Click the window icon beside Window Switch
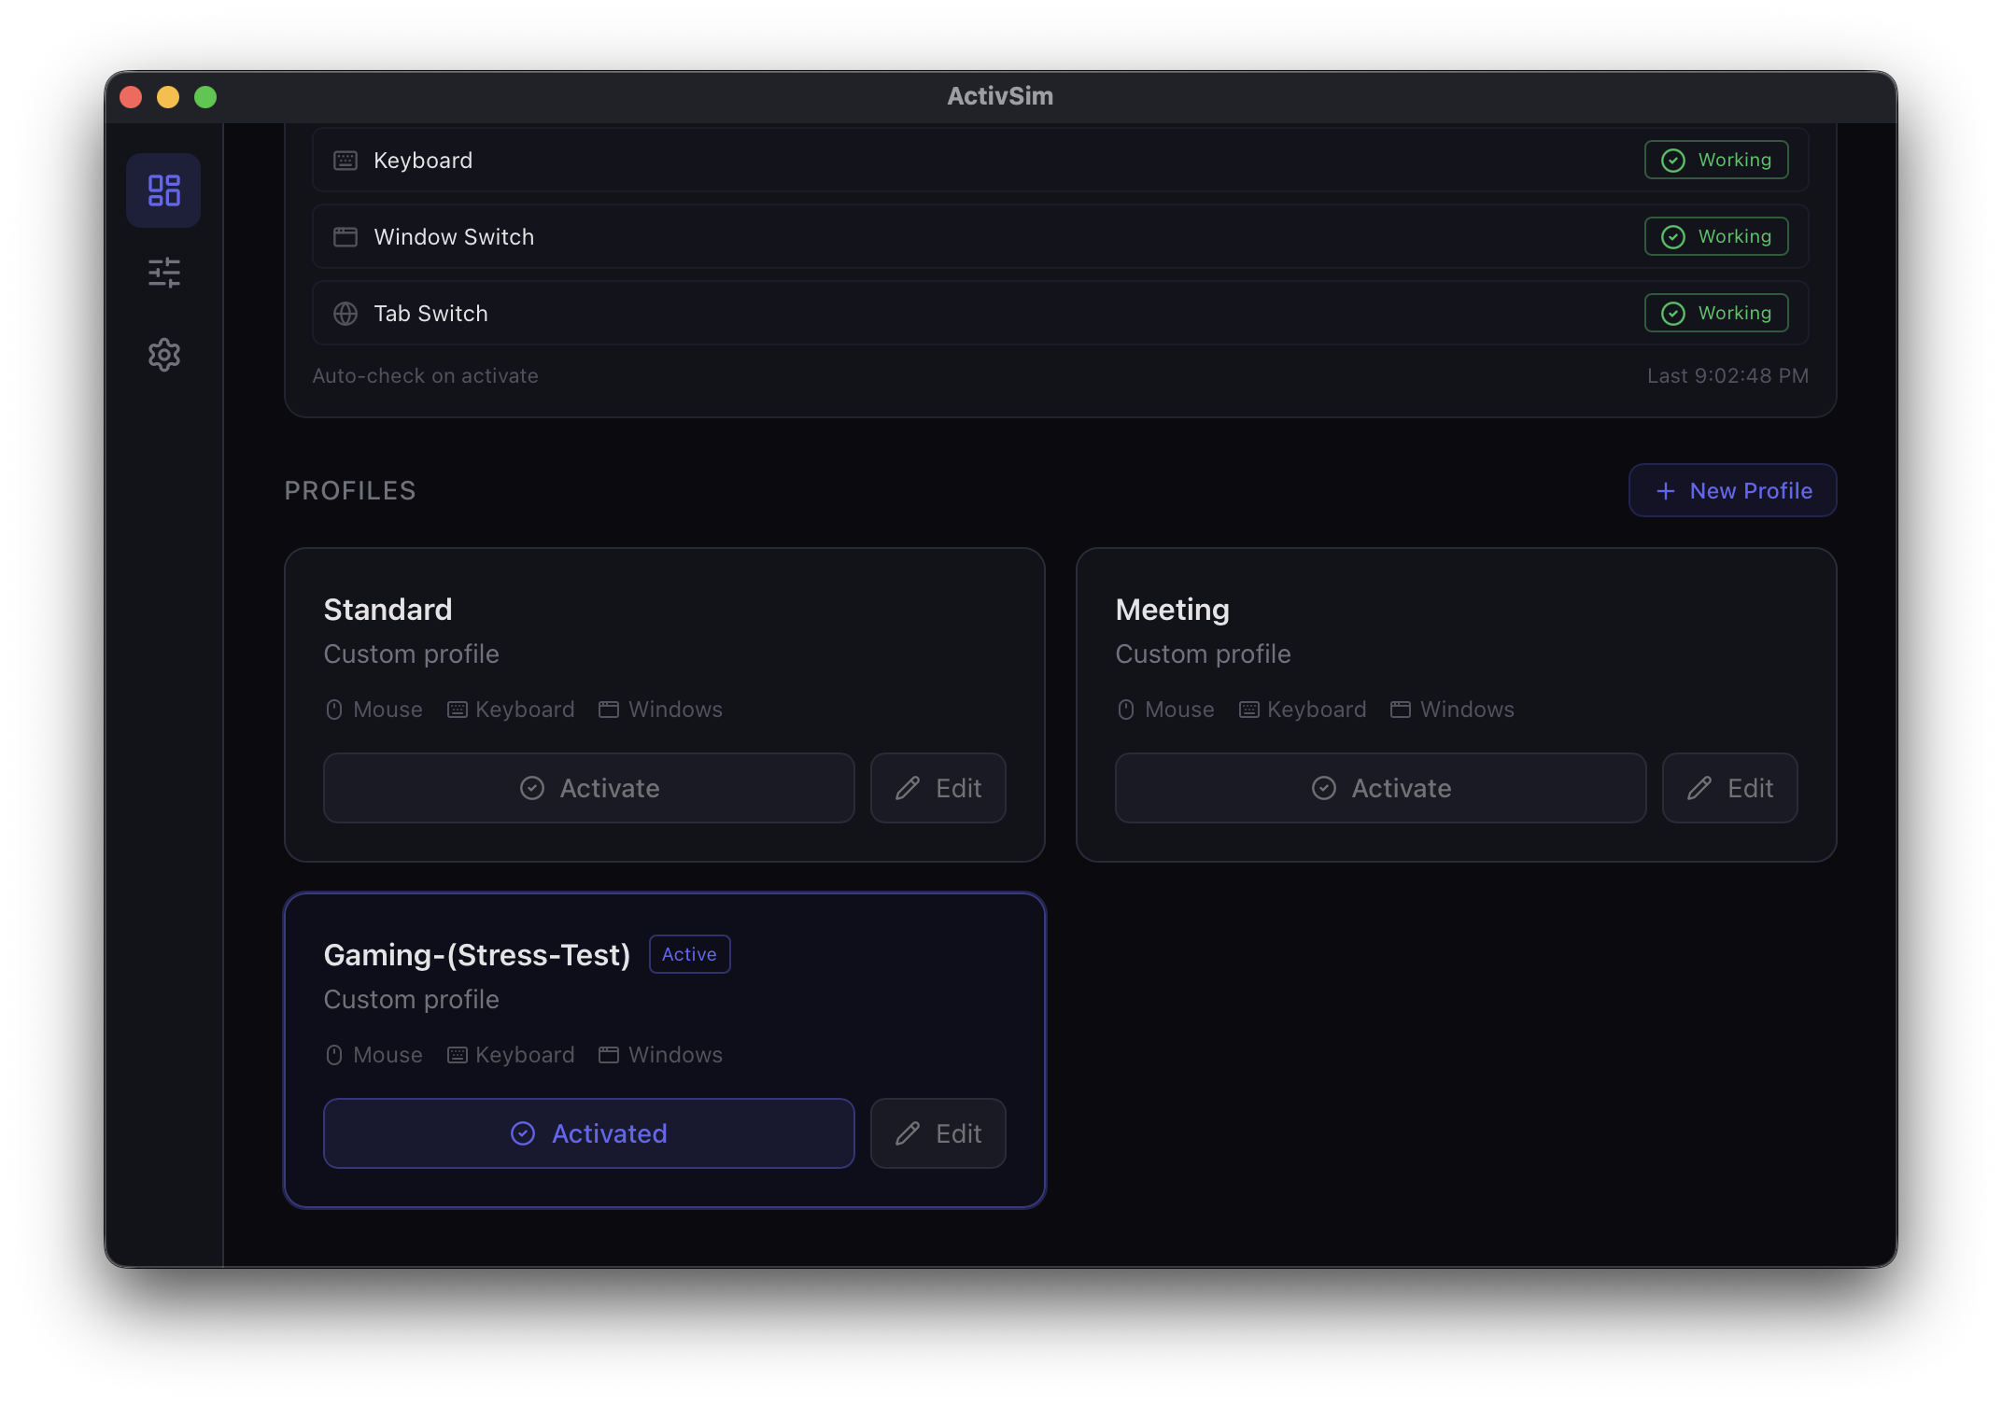This screenshot has width=2002, height=1406. point(345,237)
